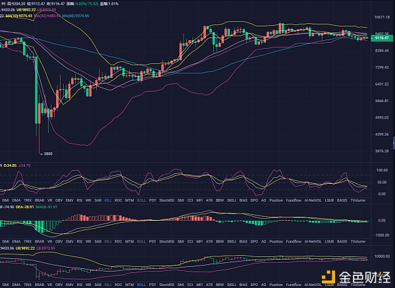Select the ROC tab under the MACD panel
This screenshot has height=288, width=395.
tap(118, 241)
